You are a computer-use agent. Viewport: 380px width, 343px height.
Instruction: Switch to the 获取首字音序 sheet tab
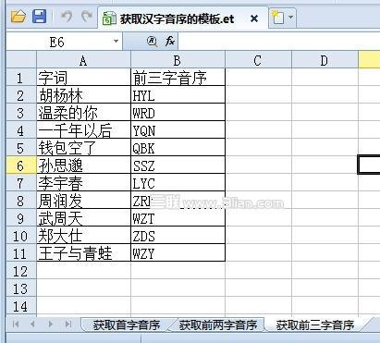[127, 325]
